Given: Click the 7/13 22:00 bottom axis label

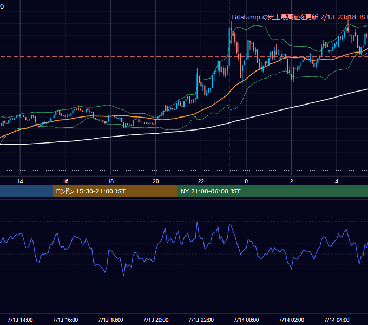Looking at the screenshot, I should tap(201, 320).
